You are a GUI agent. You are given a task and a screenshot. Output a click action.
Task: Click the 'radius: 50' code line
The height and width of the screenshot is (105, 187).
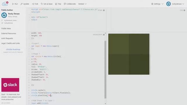36,64
